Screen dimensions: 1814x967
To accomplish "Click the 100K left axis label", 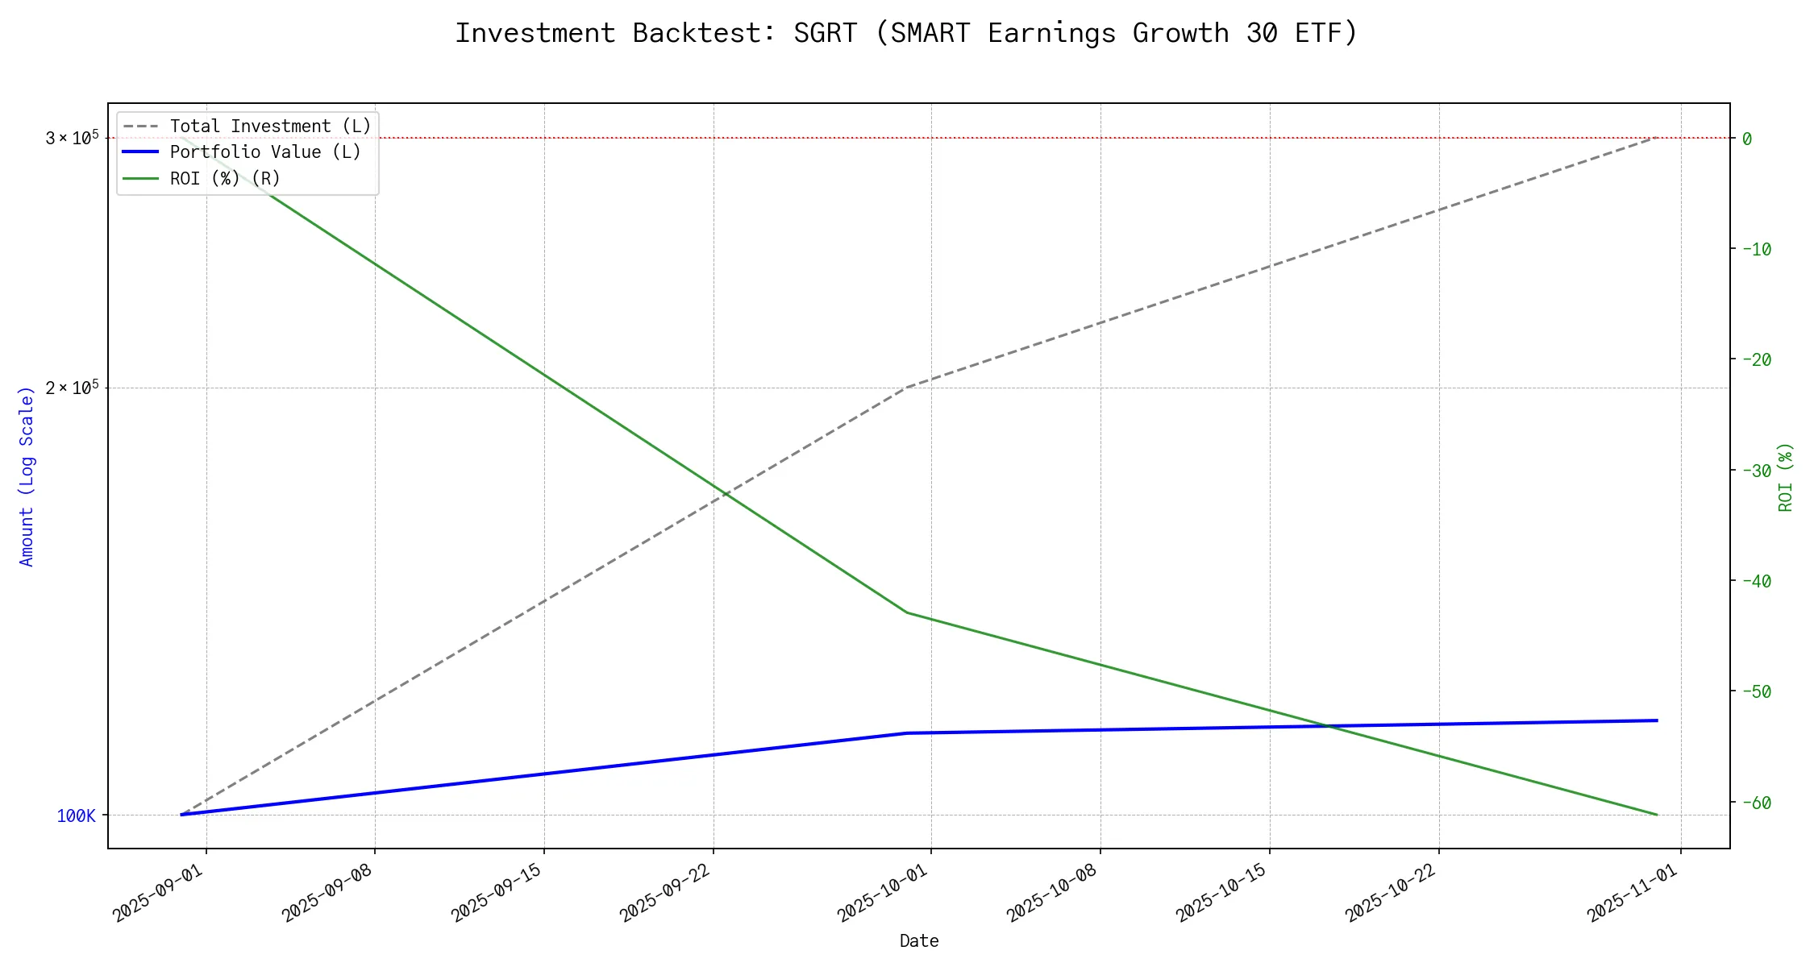I will click(76, 816).
